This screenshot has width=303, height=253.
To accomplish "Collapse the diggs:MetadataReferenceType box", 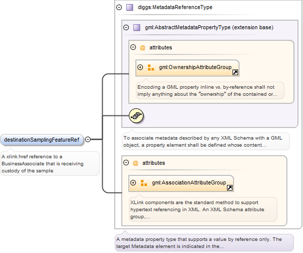I will (119, 8).
